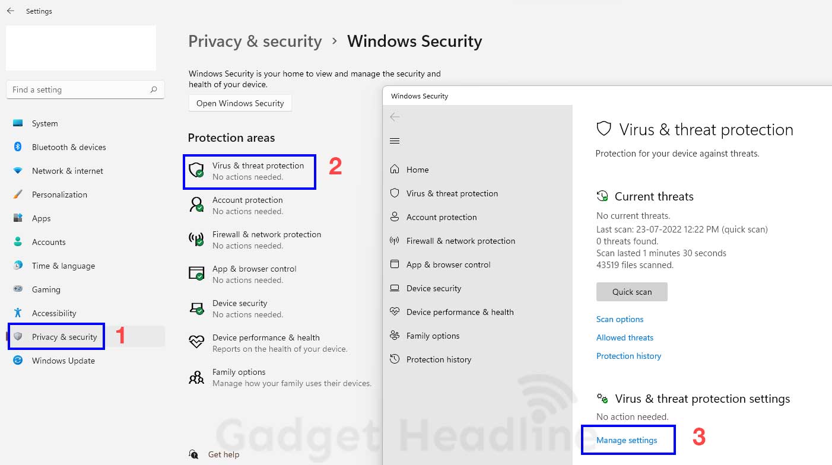Click the search magnifier icon in Find a setting

click(x=154, y=90)
